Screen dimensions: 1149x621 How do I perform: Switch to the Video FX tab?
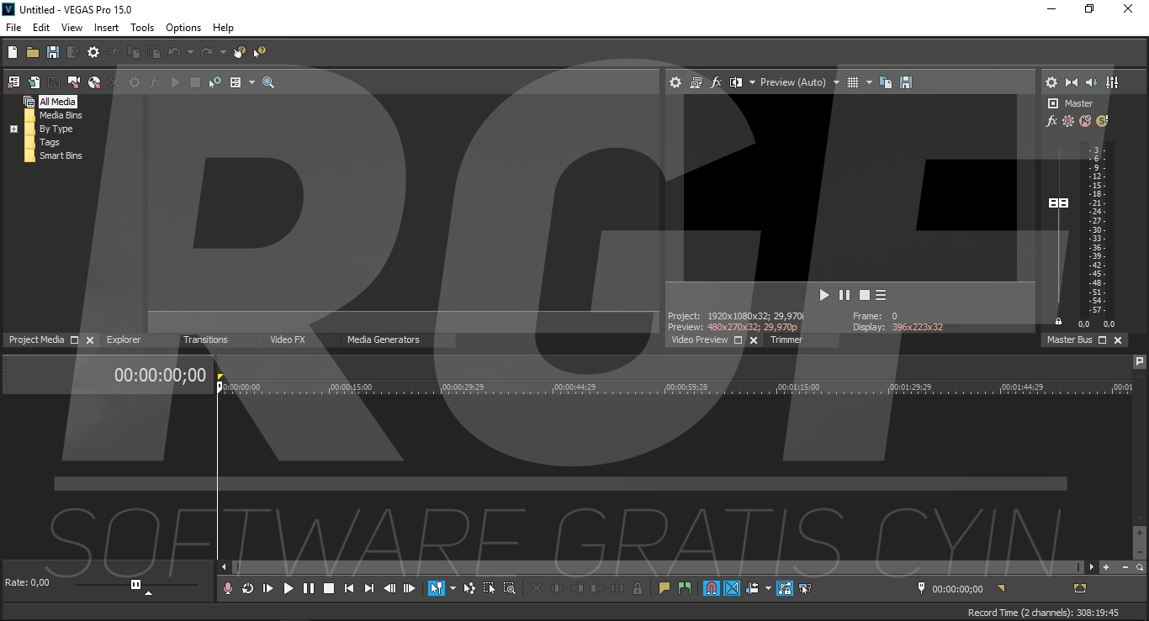288,339
